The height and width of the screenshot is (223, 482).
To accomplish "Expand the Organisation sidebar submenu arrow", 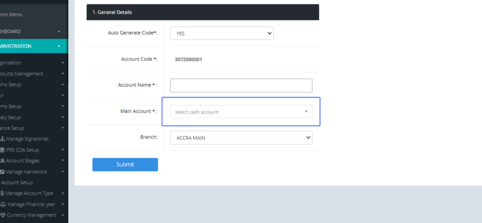I will click(63, 63).
